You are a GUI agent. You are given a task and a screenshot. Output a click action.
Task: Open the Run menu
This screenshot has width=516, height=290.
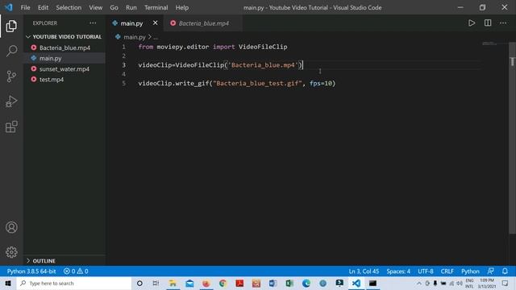(x=131, y=7)
